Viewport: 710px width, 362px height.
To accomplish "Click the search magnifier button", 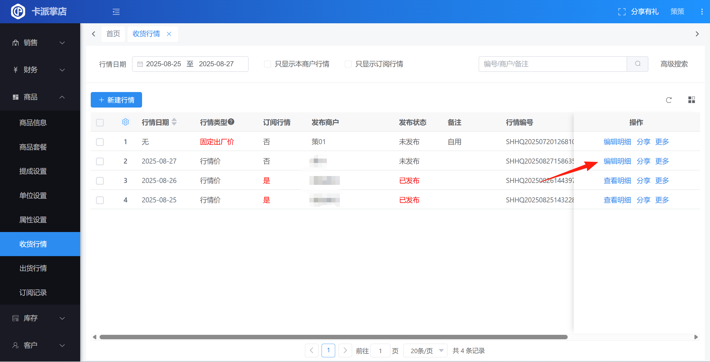I will tap(638, 64).
